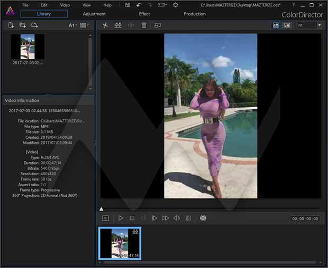Screen dimensions: 328x268
Task: Open the Edit menu
Action: pyautogui.click(x=44, y=5)
